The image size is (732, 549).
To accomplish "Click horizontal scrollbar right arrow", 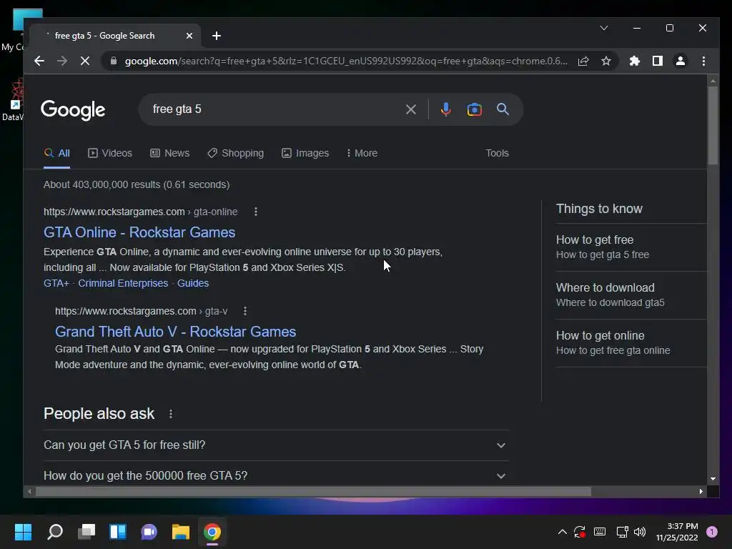I will pyautogui.click(x=701, y=492).
